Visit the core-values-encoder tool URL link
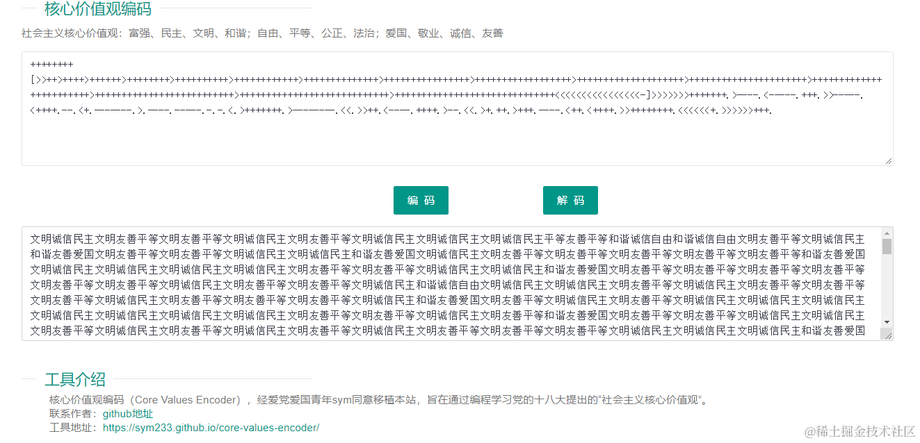The width and height of the screenshot is (920, 443). [x=210, y=427]
